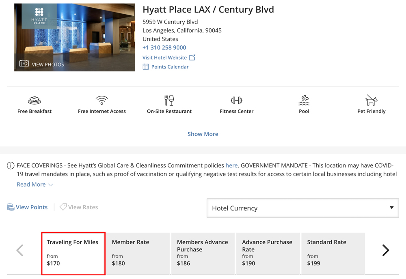406x279 pixels.
Task: Select the Traveling For Miles rate tab
Action: tap(73, 253)
